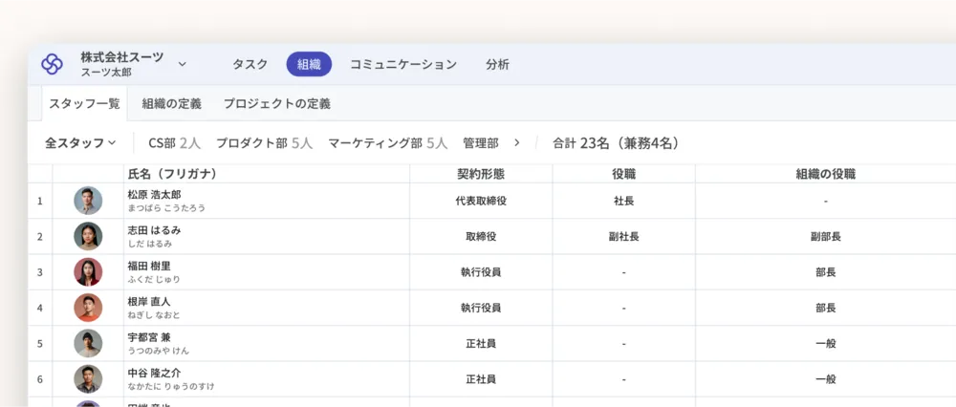Open the コミュニケーション menu

point(403,64)
